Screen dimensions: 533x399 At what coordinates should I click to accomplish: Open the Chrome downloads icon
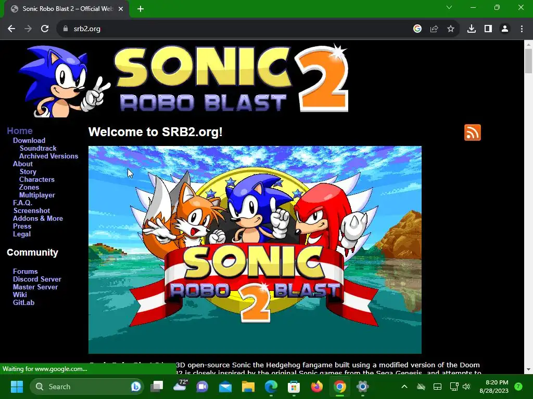pos(472,29)
